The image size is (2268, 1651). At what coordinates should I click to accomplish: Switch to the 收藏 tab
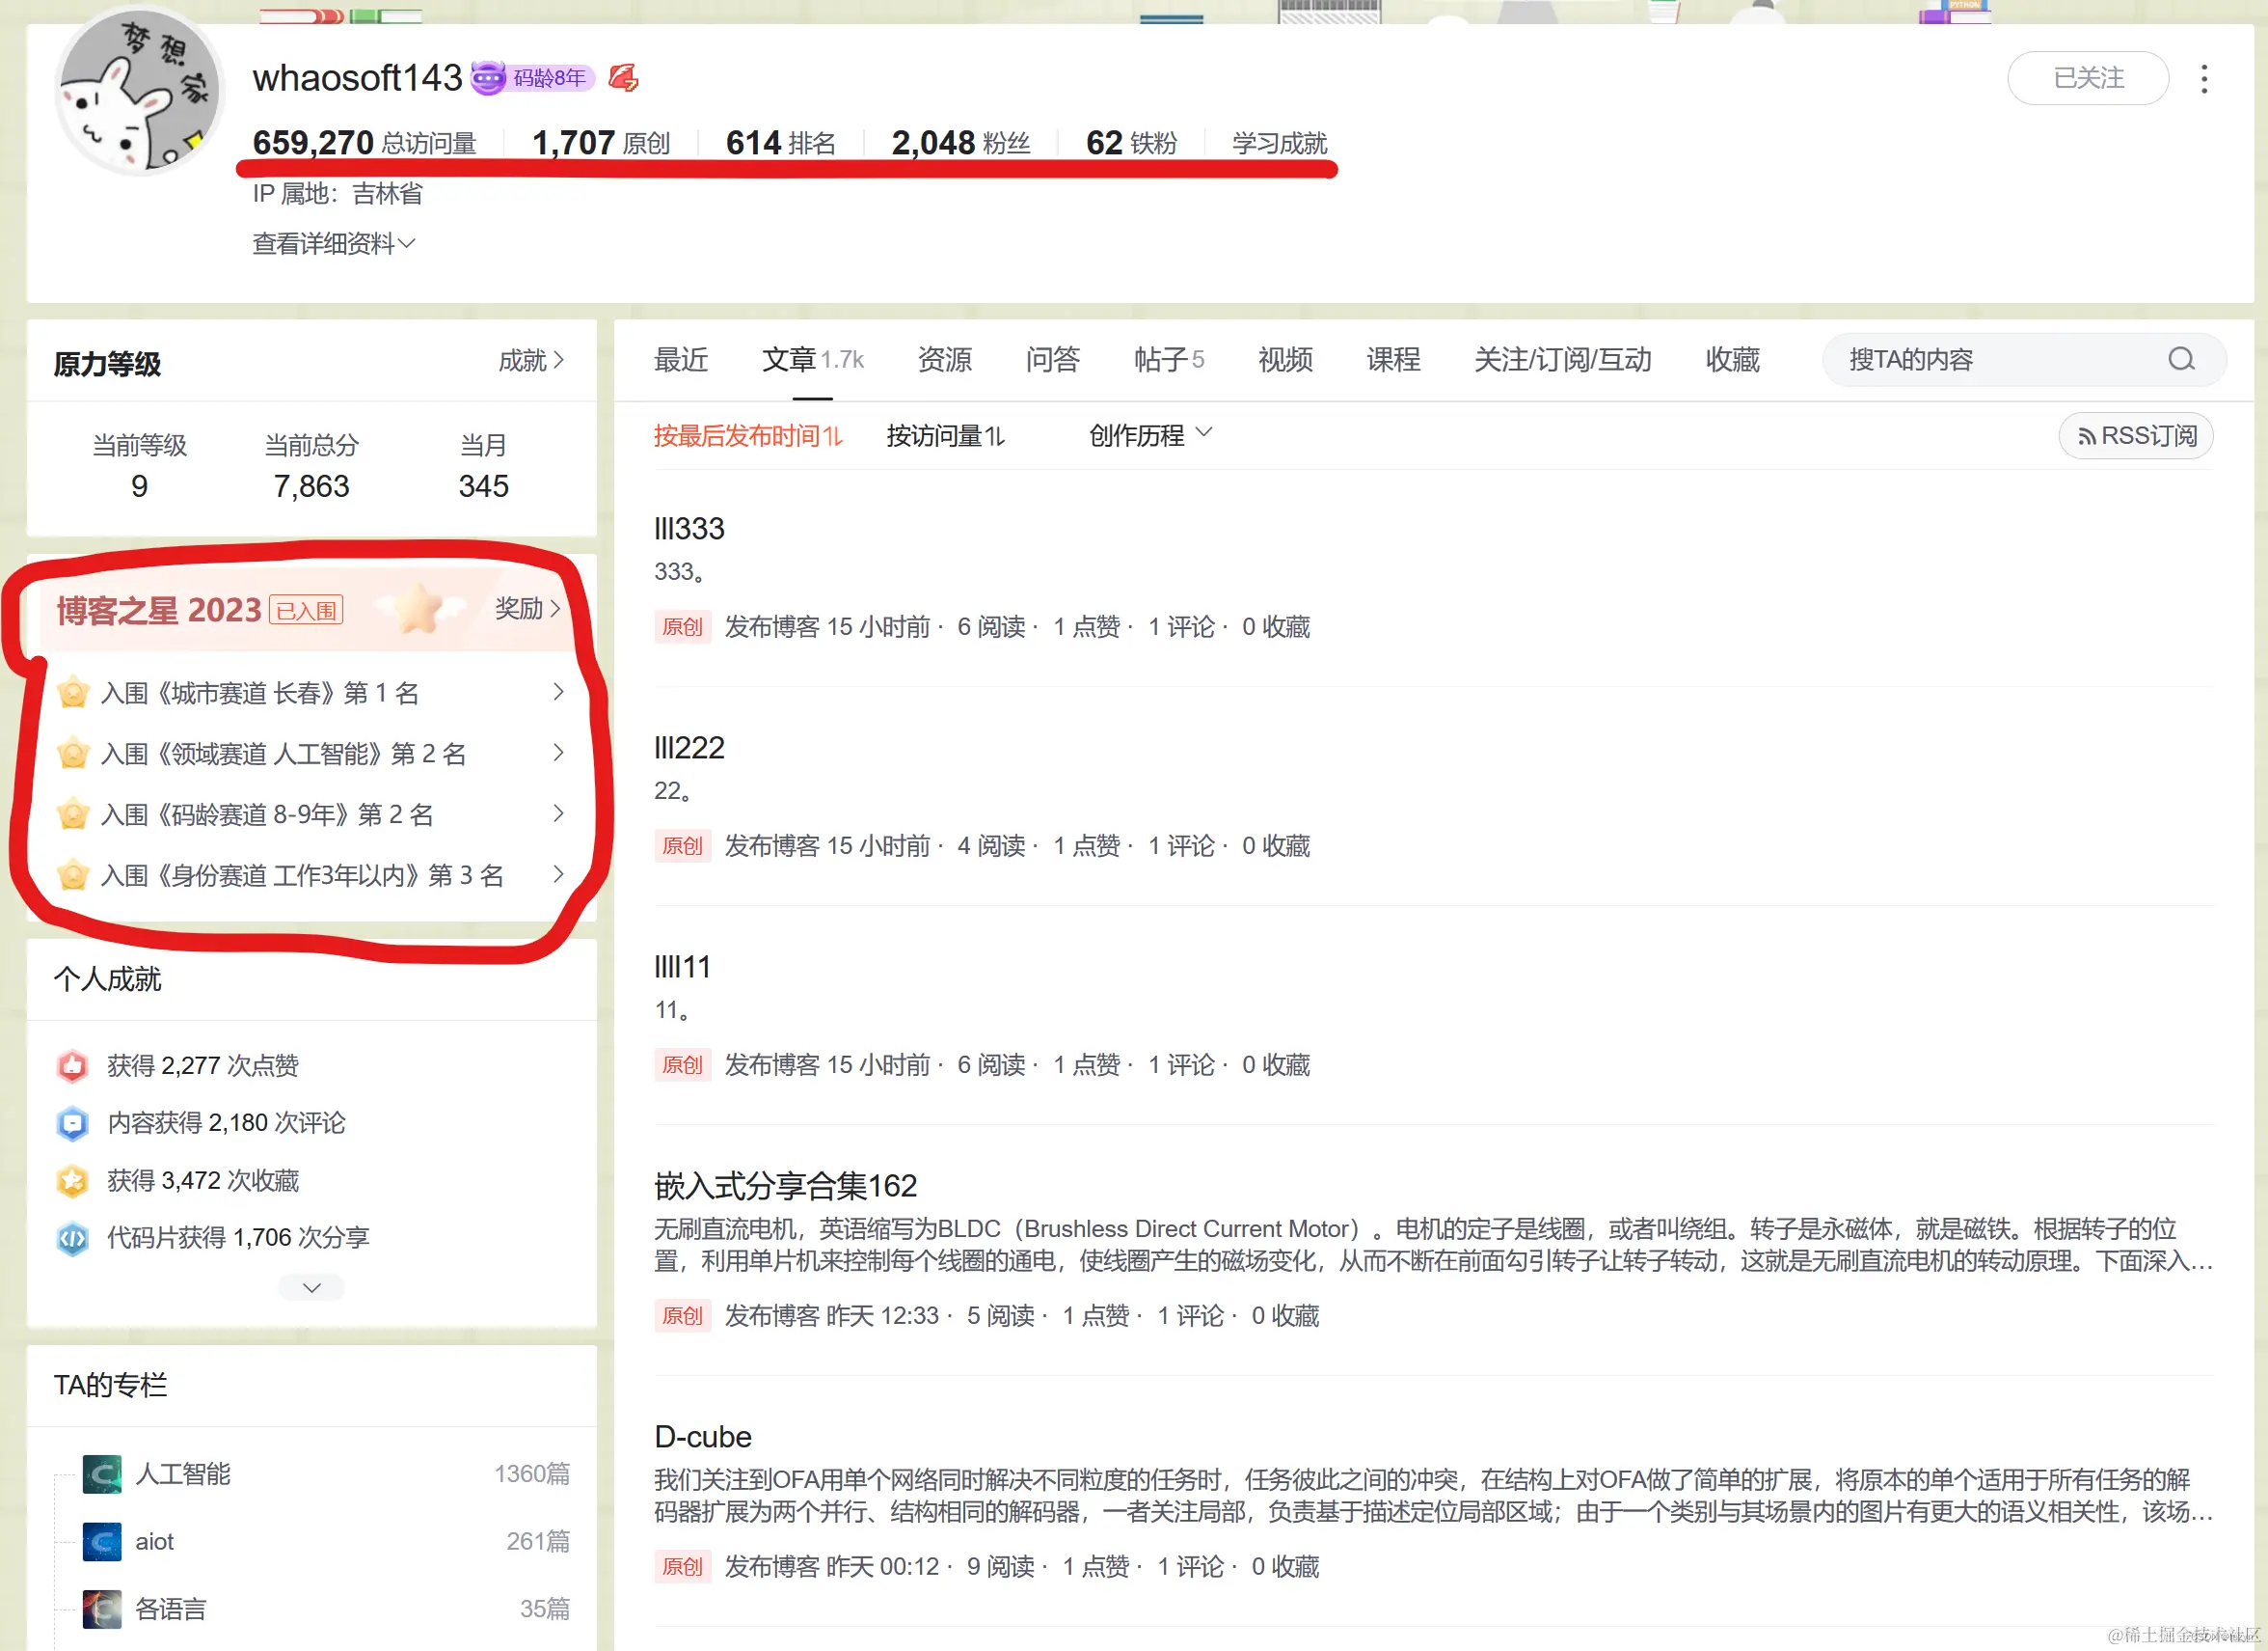1732,359
